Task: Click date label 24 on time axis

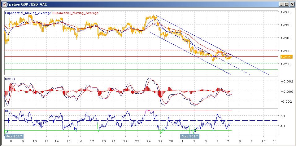Action: tap(149, 141)
